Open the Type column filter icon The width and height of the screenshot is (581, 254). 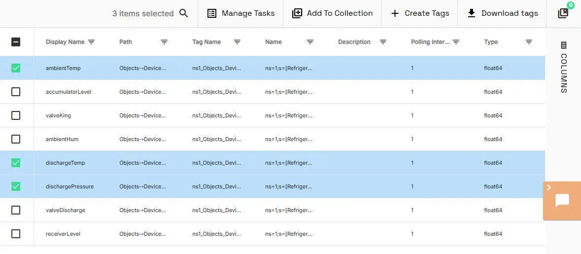click(x=529, y=42)
